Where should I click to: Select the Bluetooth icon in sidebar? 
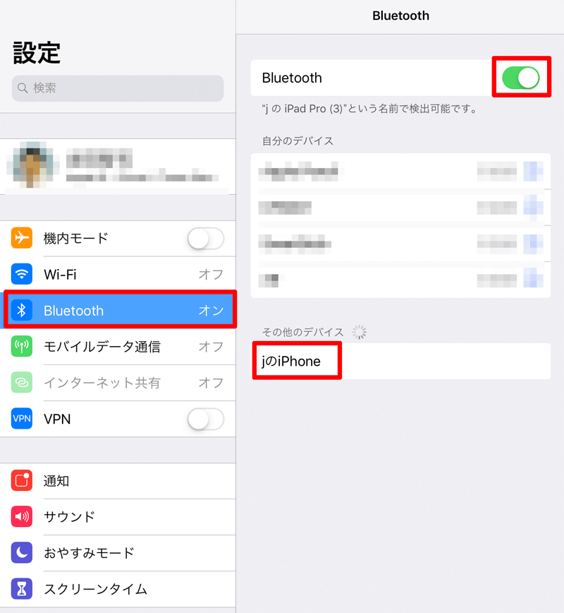(21, 311)
